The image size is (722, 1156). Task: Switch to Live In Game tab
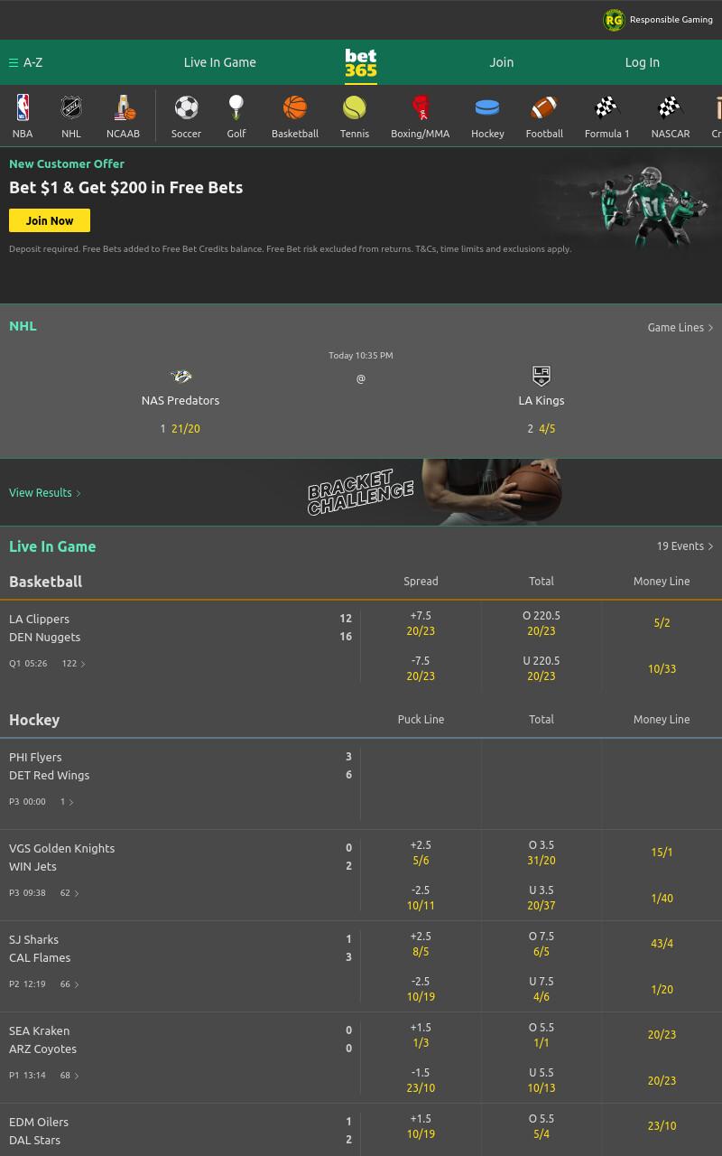click(x=220, y=62)
